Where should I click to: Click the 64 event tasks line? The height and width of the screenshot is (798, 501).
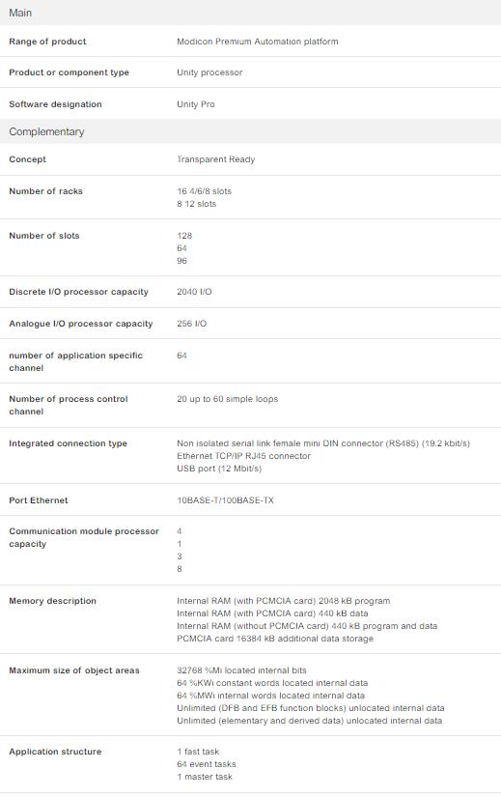pos(207,764)
